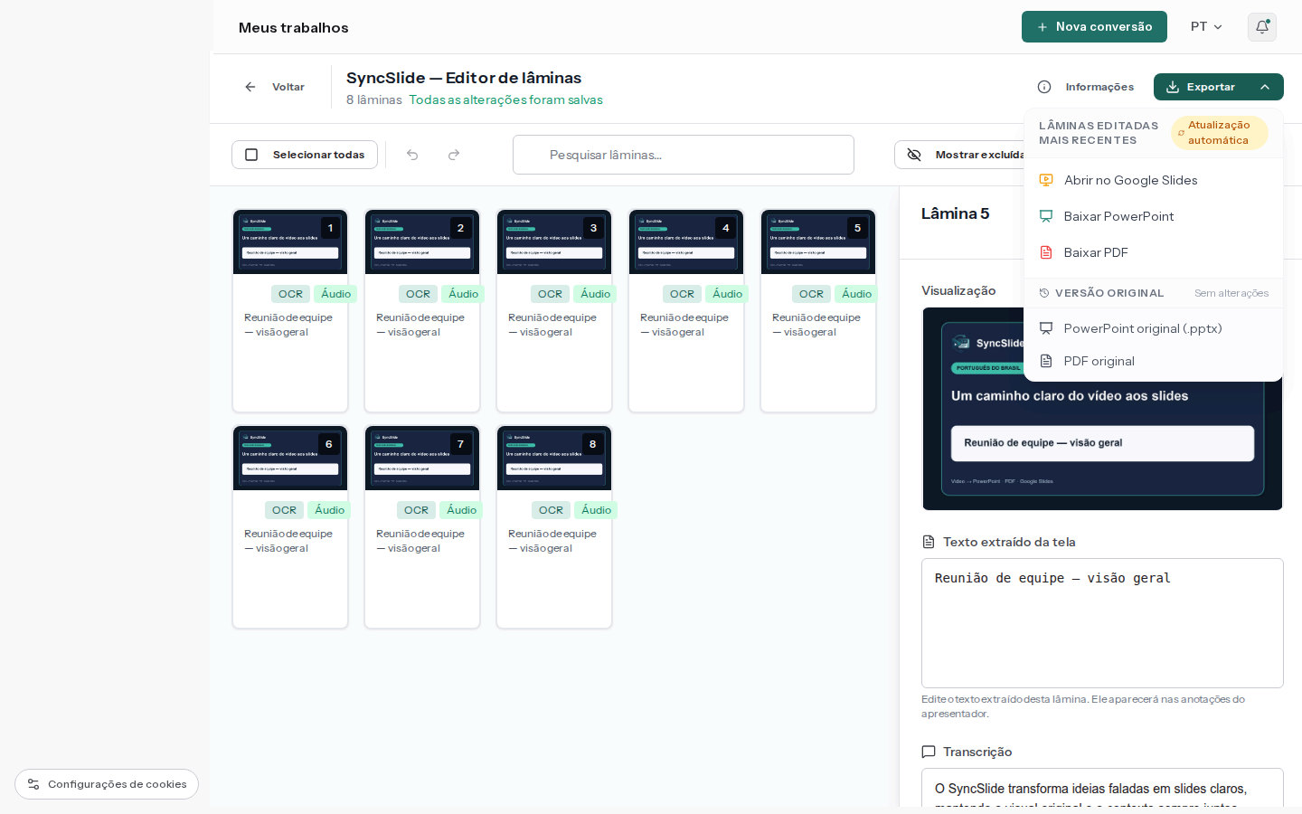Click the notifications bell icon
1302x814 pixels.
coord(1262,27)
